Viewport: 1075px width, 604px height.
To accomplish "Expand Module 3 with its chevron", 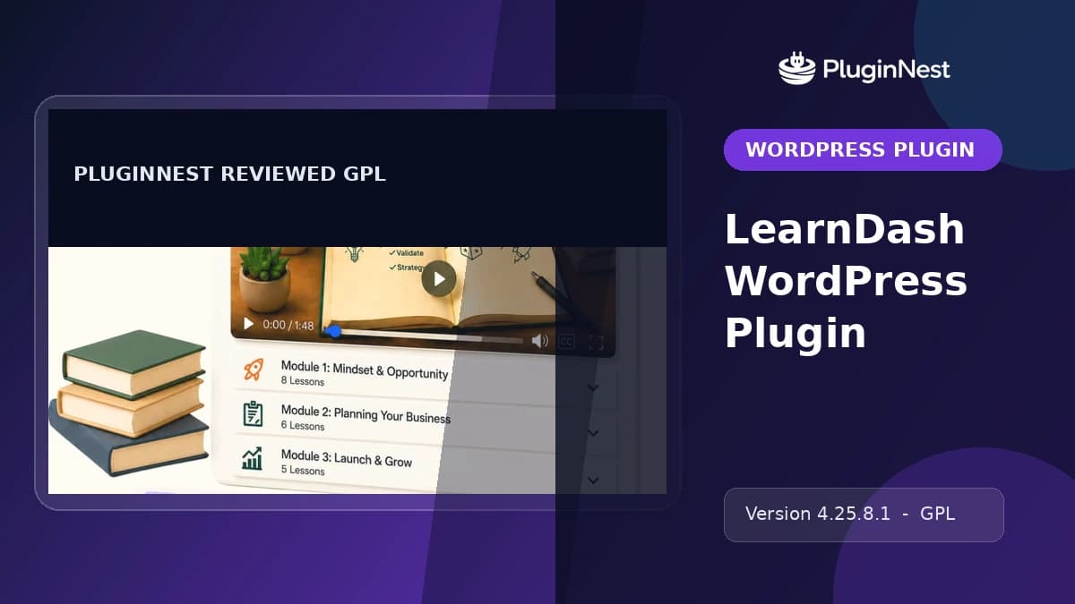I will tap(593, 481).
